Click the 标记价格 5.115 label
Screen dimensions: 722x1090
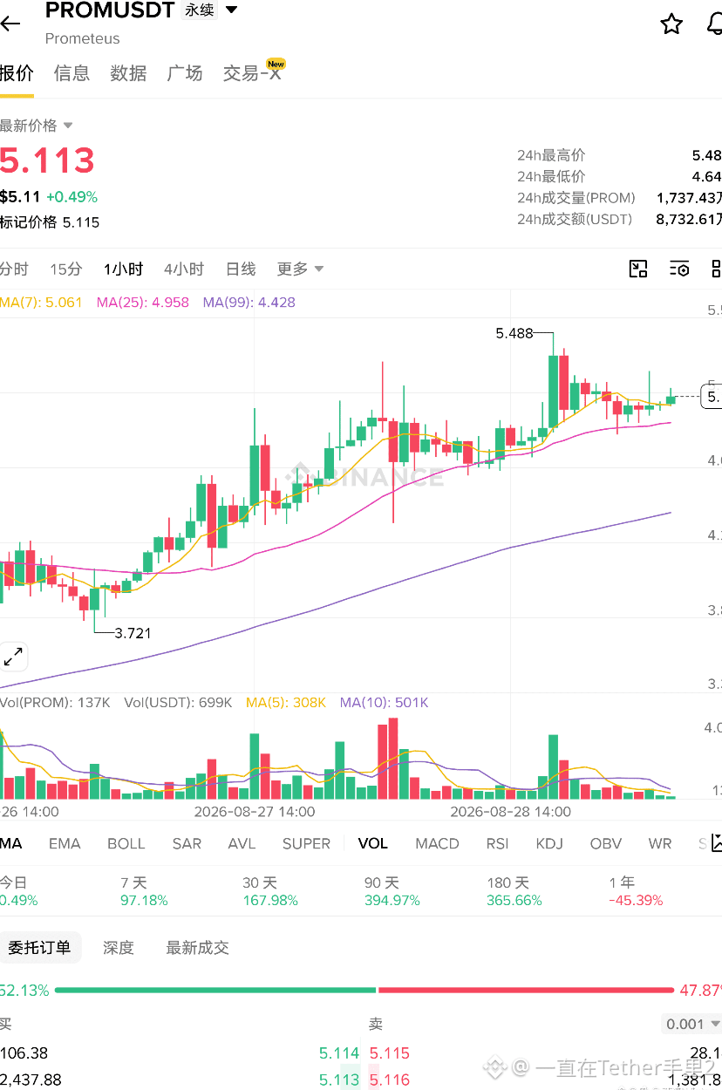[50, 222]
